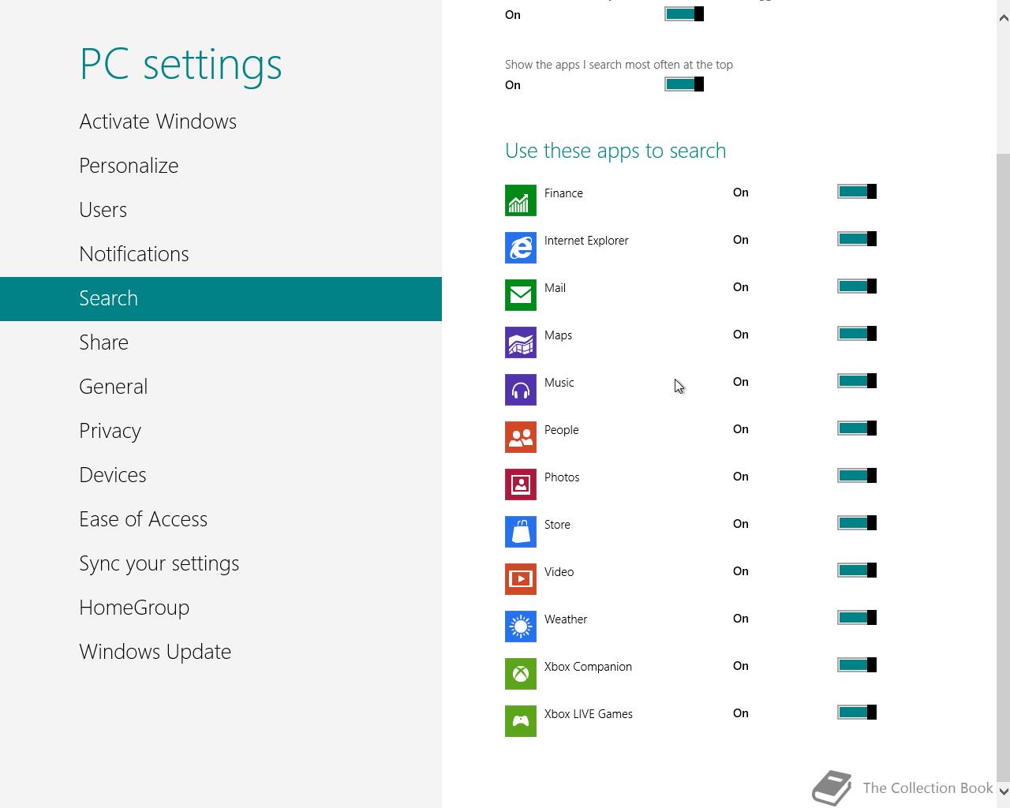The width and height of the screenshot is (1010, 808).
Task: Go to Personalize settings
Action: point(221,166)
